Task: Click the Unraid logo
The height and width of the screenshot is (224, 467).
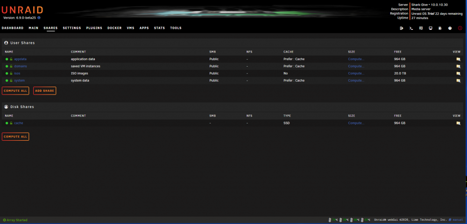Action: 22,10
